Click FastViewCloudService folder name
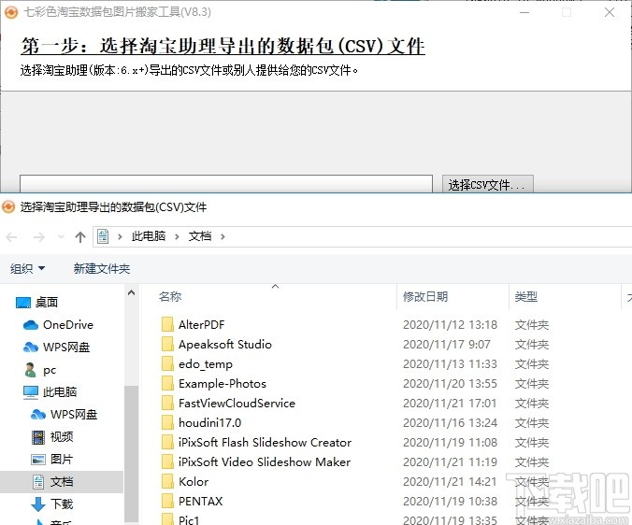 click(x=237, y=403)
